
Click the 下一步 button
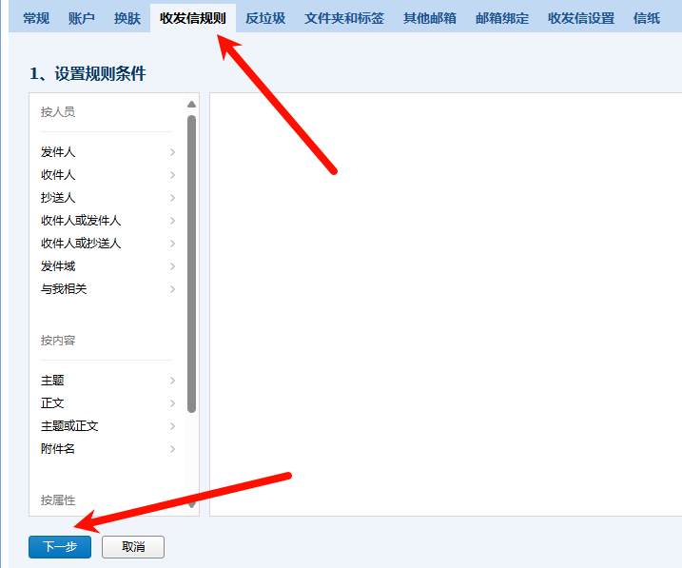coord(60,547)
